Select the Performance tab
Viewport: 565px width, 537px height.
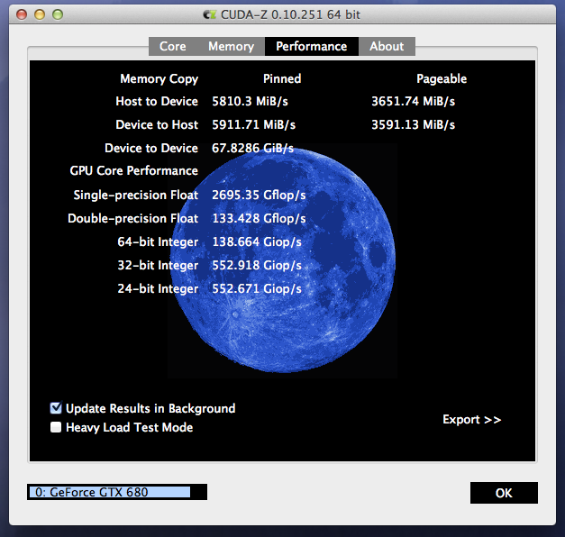(311, 46)
